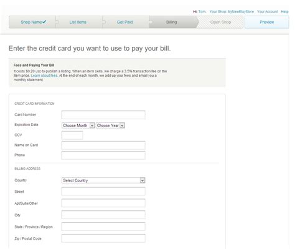Click the Phone input field
Screen dimensions: 295x249
103,155
